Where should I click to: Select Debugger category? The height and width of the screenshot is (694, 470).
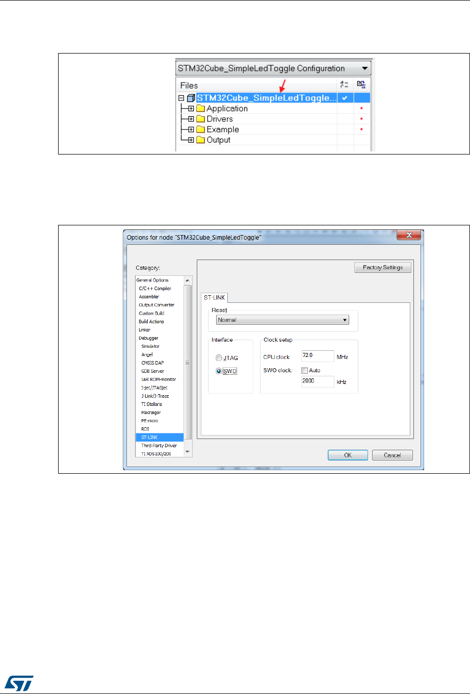tap(148, 338)
